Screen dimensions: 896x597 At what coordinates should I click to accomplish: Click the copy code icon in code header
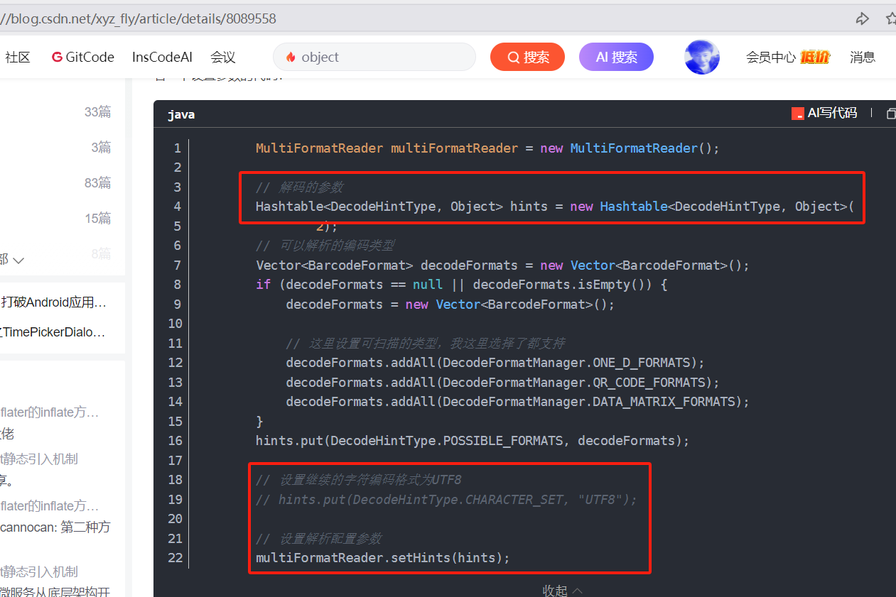click(891, 114)
